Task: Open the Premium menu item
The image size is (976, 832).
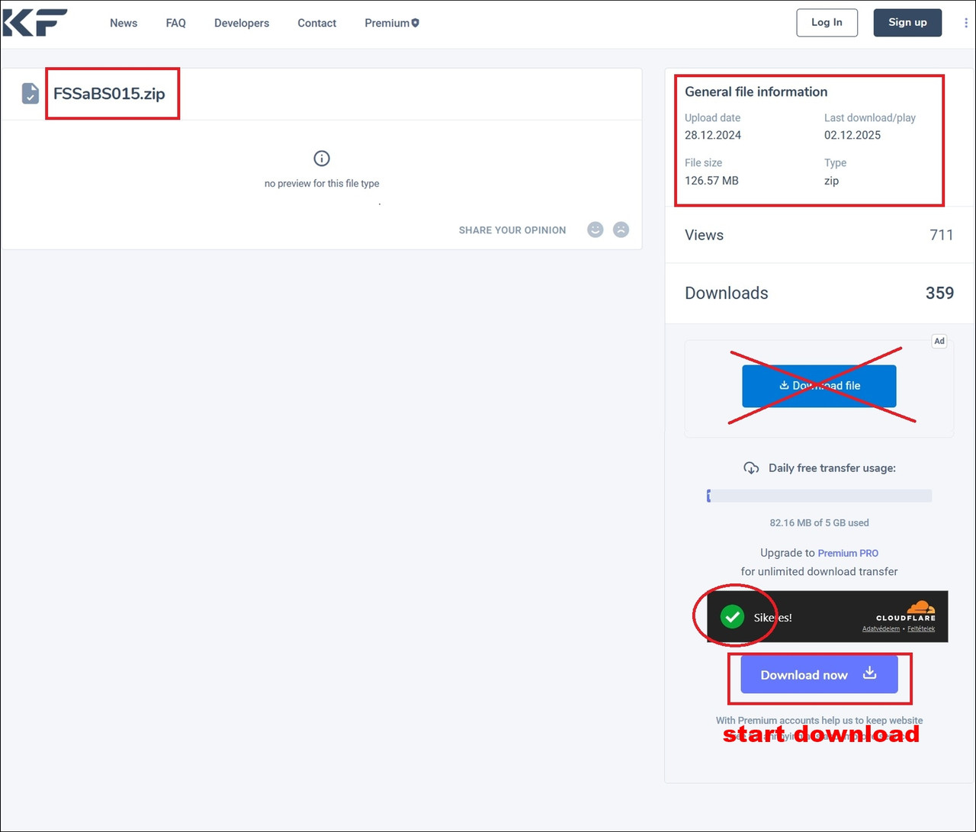Action: pyautogui.click(x=392, y=23)
